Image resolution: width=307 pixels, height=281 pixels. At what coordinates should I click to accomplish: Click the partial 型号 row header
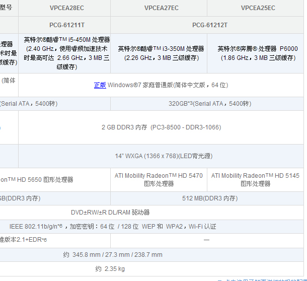point(9,8)
